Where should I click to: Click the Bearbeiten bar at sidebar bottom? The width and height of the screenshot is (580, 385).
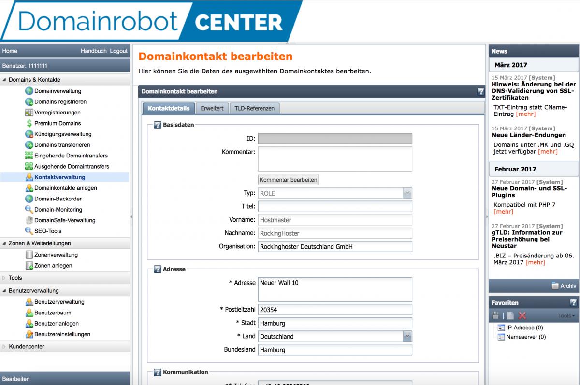point(65,379)
